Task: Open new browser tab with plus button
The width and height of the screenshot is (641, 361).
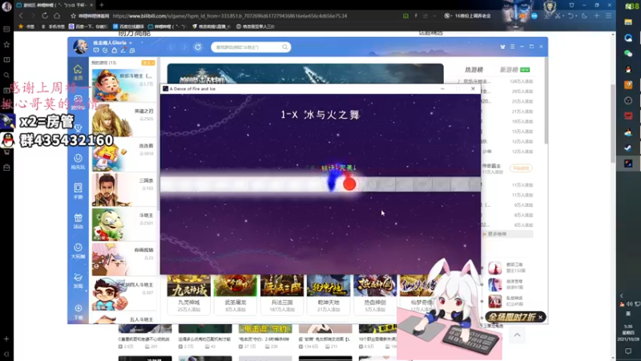Action: [x=102, y=5]
